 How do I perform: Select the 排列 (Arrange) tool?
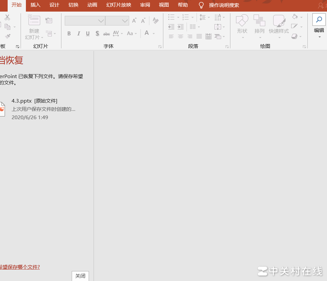(259, 25)
